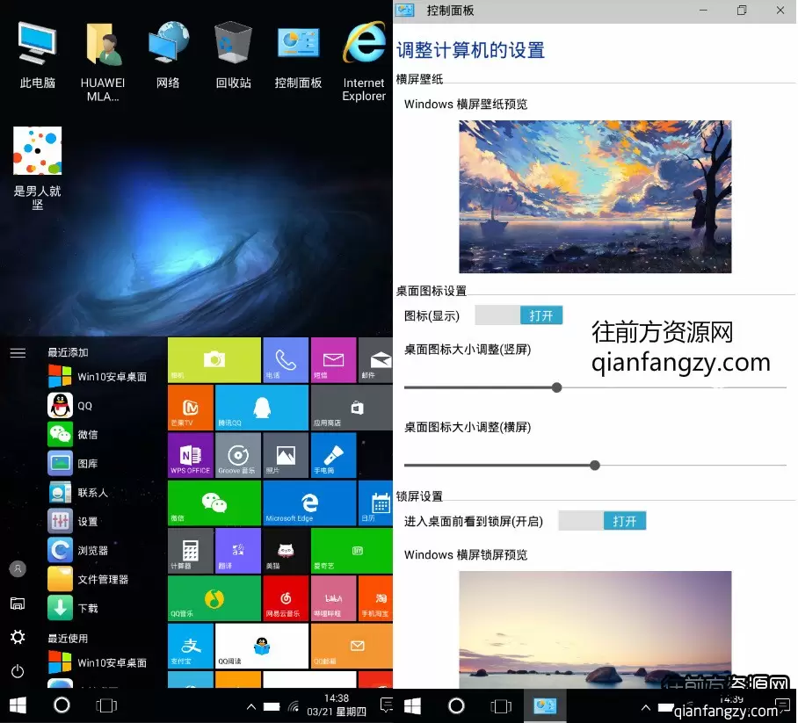Open the 邮件 mail tile
This screenshot has width=798, height=723.
coord(375,359)
